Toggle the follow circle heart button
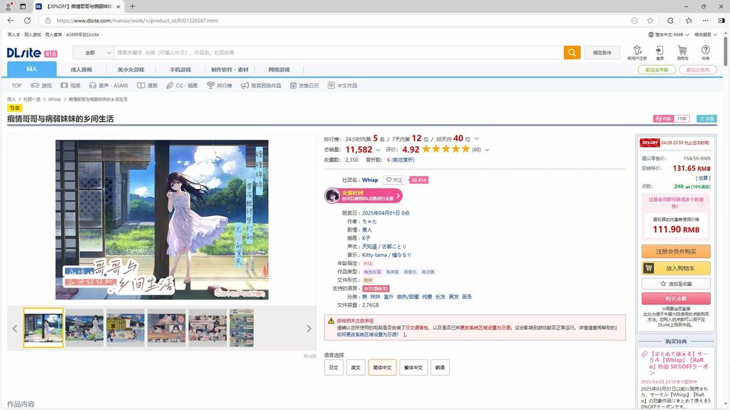730x410 pixels. tap(394, 180)
